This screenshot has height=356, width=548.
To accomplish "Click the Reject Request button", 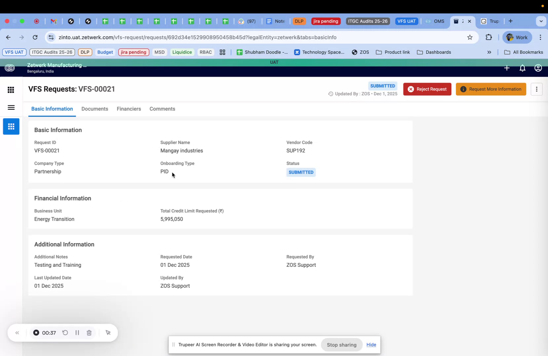I will pos(427,89).
